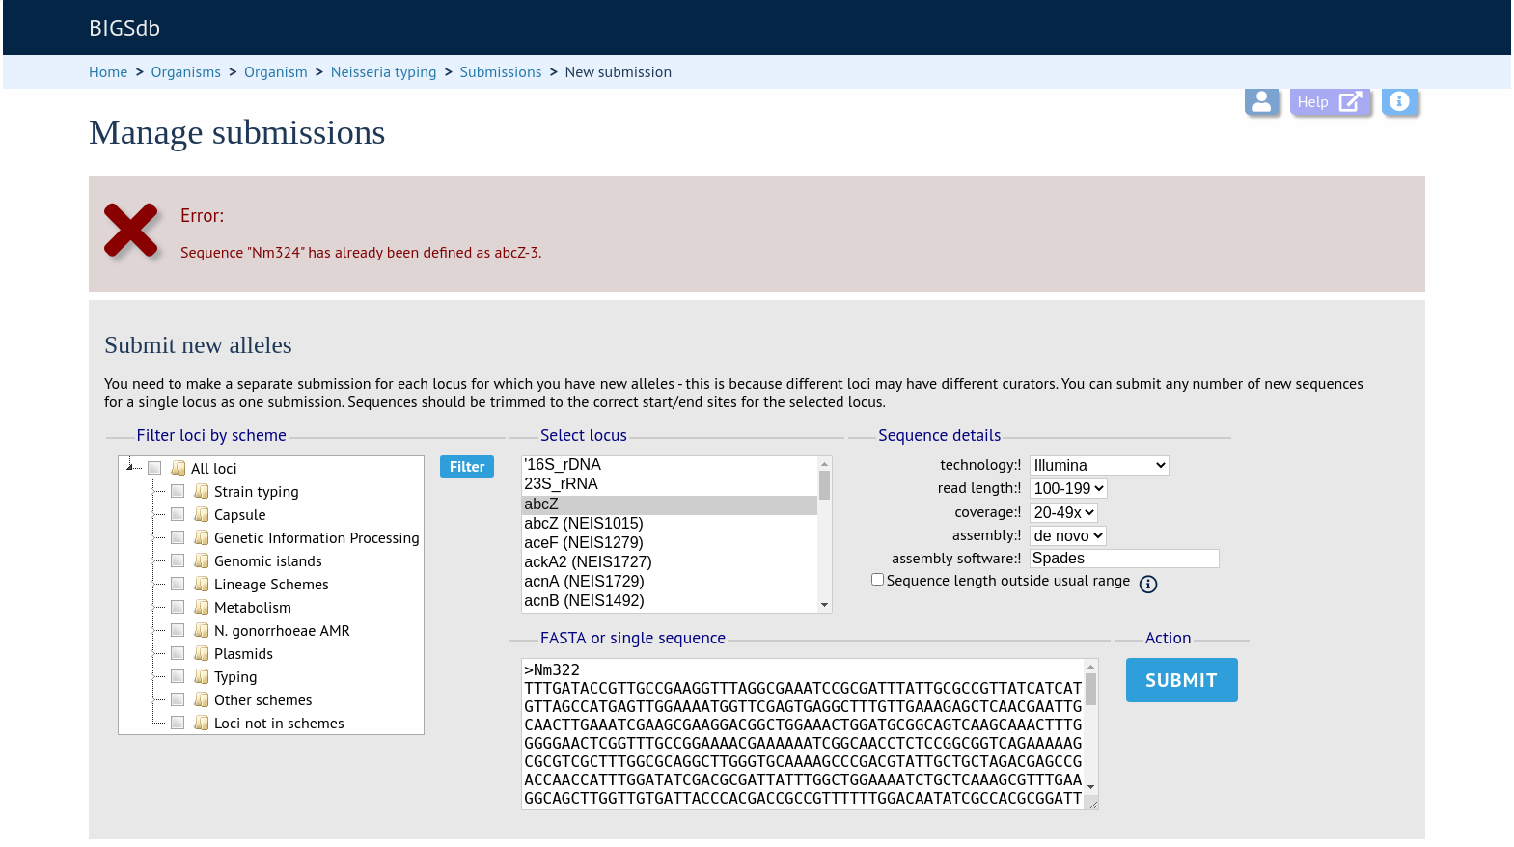Open the assembly dropdown showing de novo

pyautogui.click(x=1067, y=535)
